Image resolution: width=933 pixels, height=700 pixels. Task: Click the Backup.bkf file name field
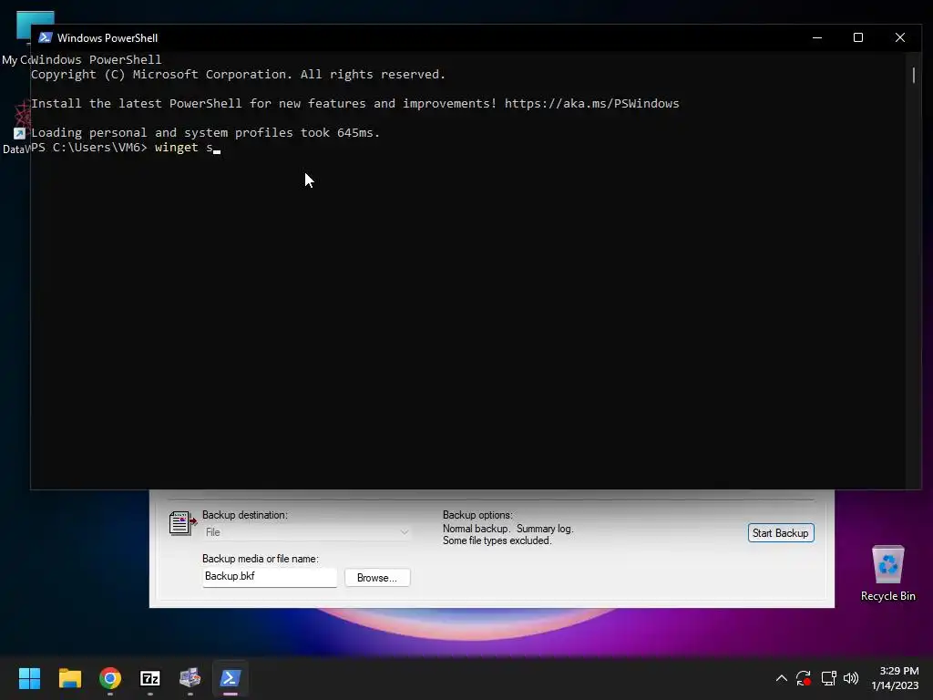coord(270,577)
